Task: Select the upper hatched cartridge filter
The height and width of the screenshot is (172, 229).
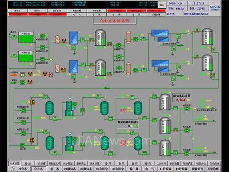Action: pos(57,39)
